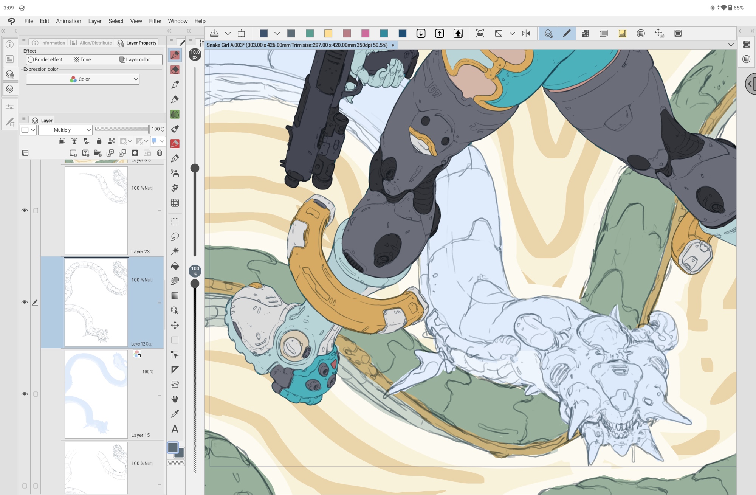Click the Layer color button

pos(135,60)
